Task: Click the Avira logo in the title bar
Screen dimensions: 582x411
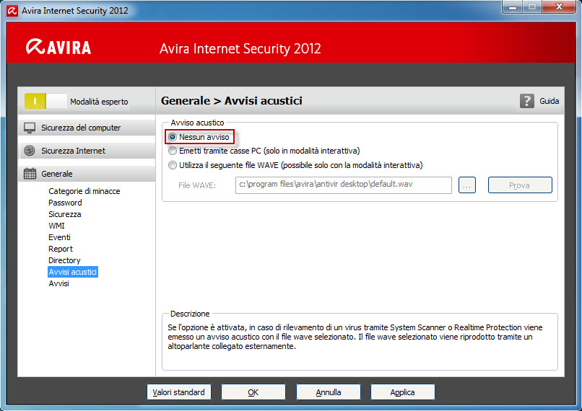Action: 12,11
